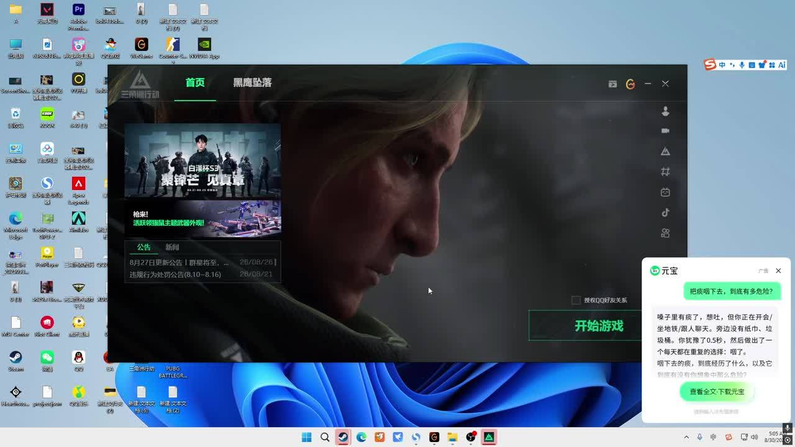795x447 pixels.
Task: Click the Steam icon in the taskbar
Action: [343, 437]
